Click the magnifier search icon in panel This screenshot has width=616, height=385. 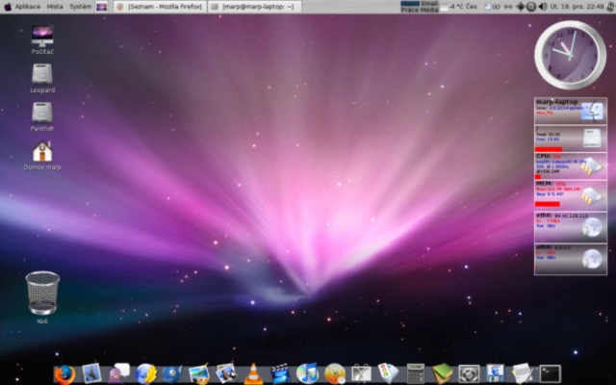pos(531,7)
